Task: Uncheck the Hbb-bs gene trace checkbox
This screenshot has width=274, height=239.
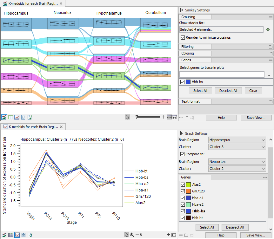Action: [x=183, y=82]
